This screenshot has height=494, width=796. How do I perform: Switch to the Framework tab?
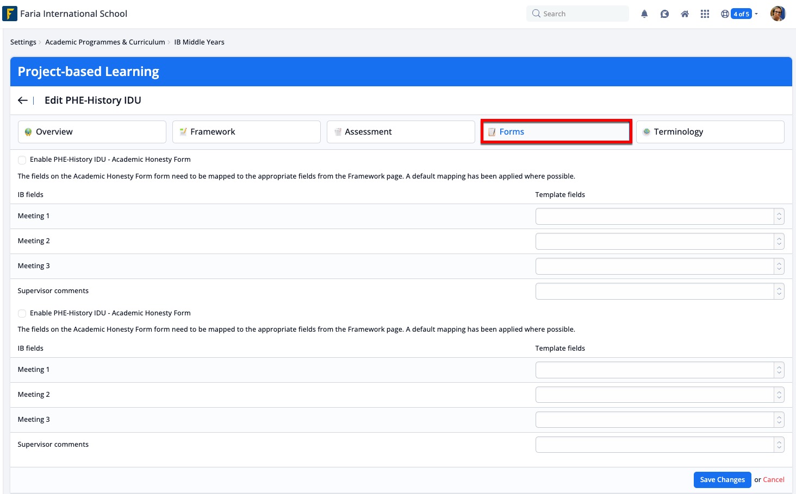coord(246,132)
